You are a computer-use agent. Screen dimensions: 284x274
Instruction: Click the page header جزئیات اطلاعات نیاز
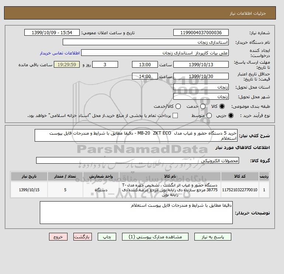tap(247, 13)
